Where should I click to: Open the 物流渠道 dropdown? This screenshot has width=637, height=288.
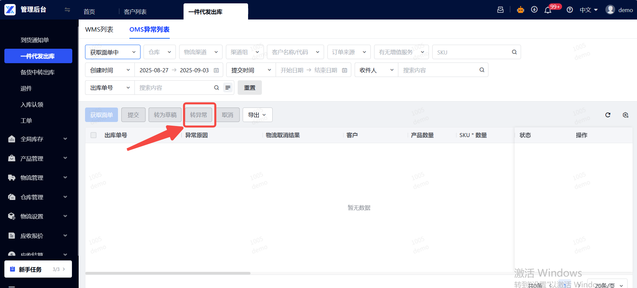tap(201, 52)
